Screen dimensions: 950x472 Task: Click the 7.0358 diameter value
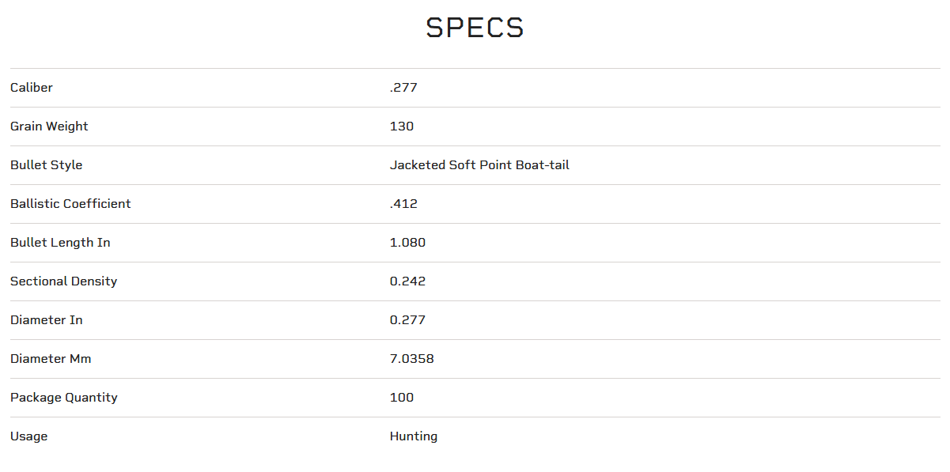[x=411, y=359]
